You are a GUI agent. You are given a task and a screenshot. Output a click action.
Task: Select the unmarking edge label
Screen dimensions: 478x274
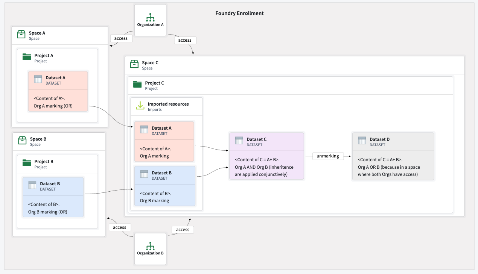click(328, 156)
